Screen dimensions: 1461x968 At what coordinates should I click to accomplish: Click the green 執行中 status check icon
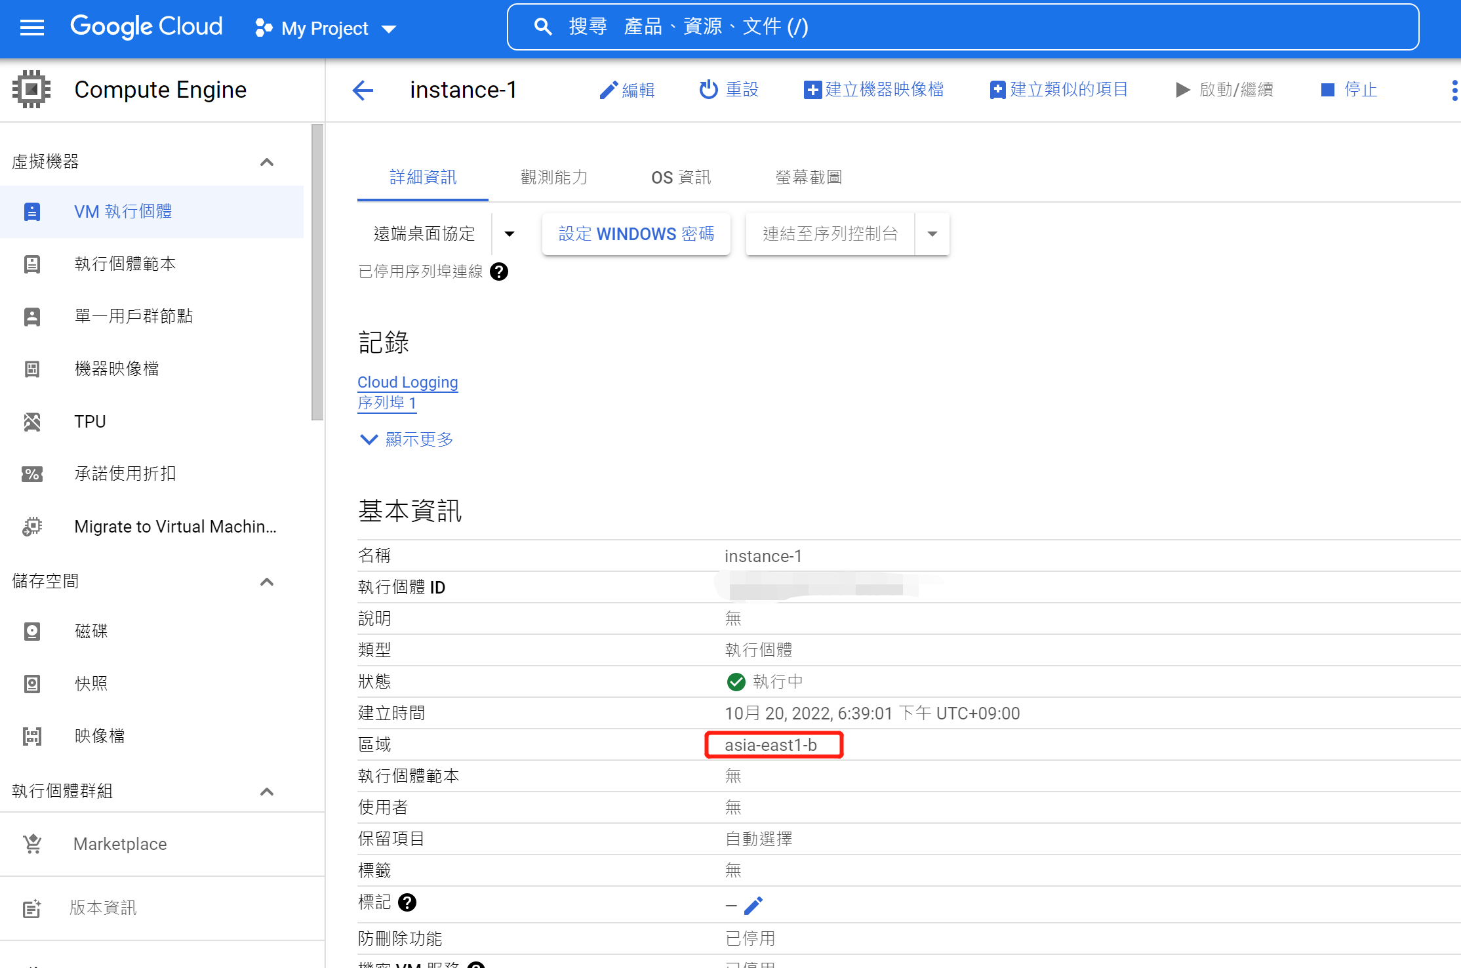(x=736, y=682)
